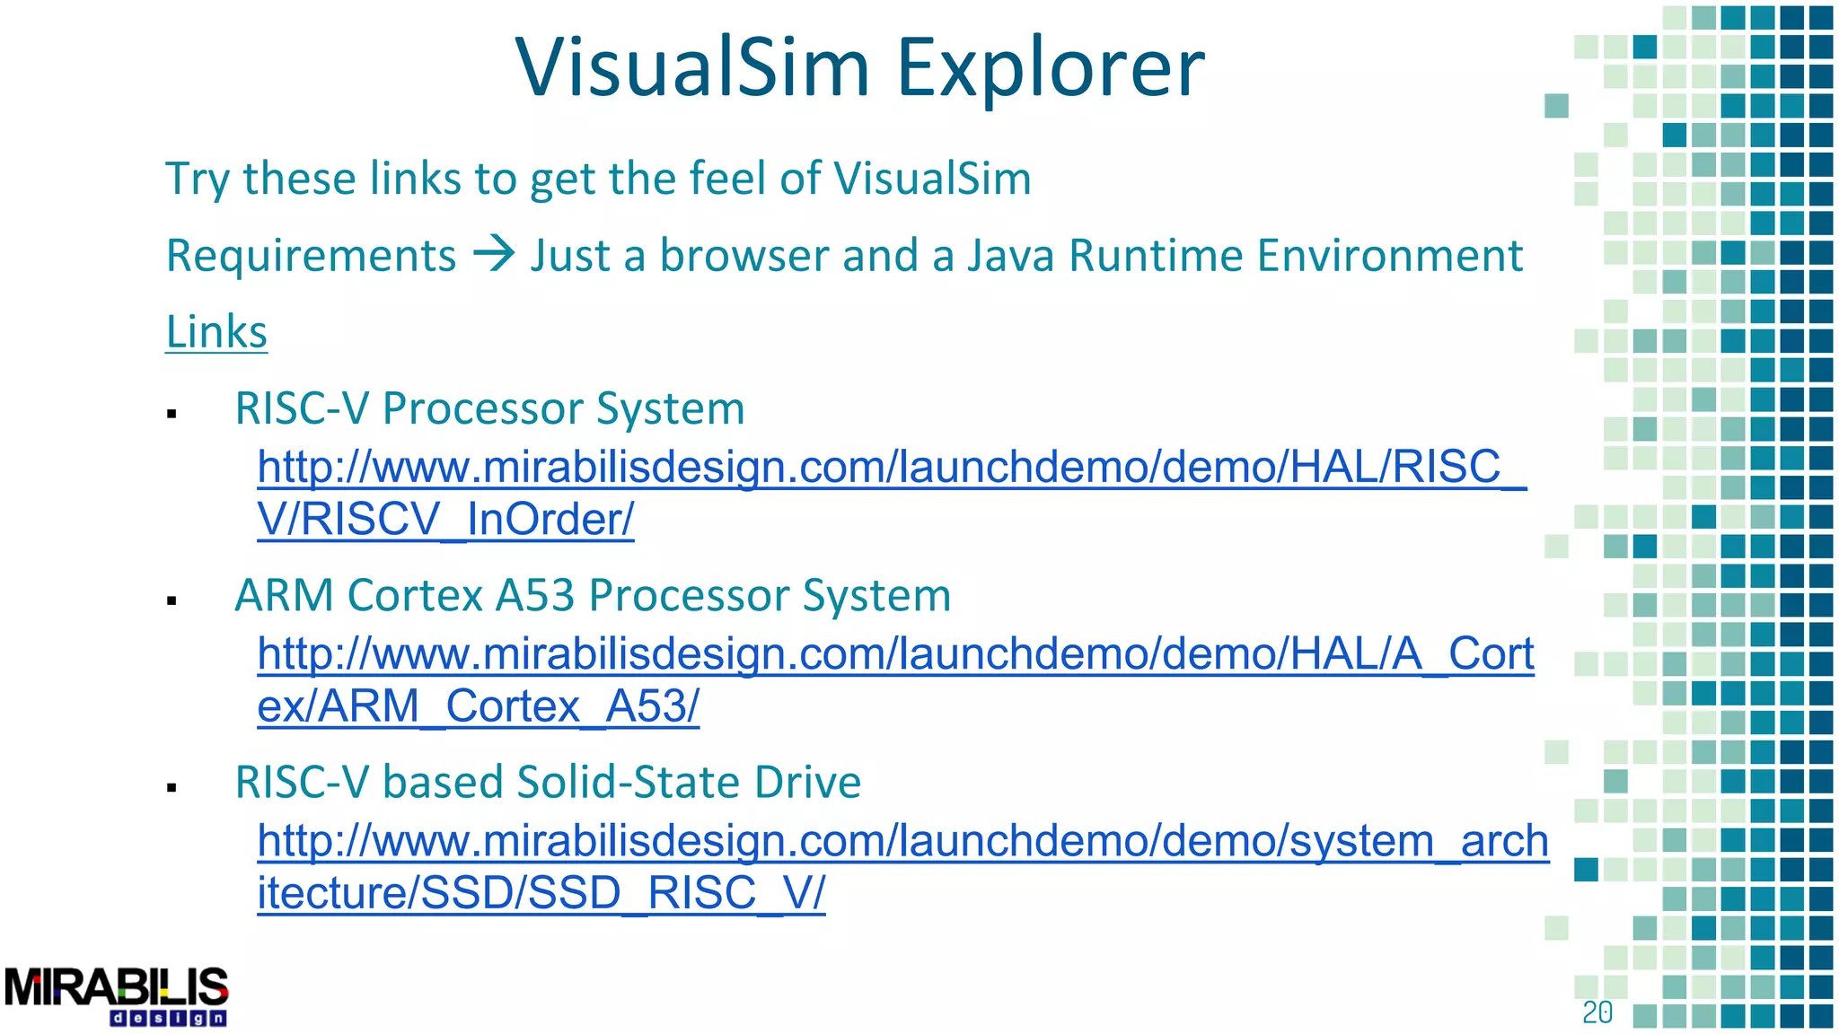
Task: Click 'ARM Cortex A53 Processor System' text
Action: pos(593,595)
